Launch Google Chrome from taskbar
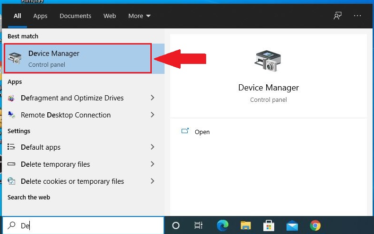The height and width of the screenshot is (234, 374). tap(315, 225)
